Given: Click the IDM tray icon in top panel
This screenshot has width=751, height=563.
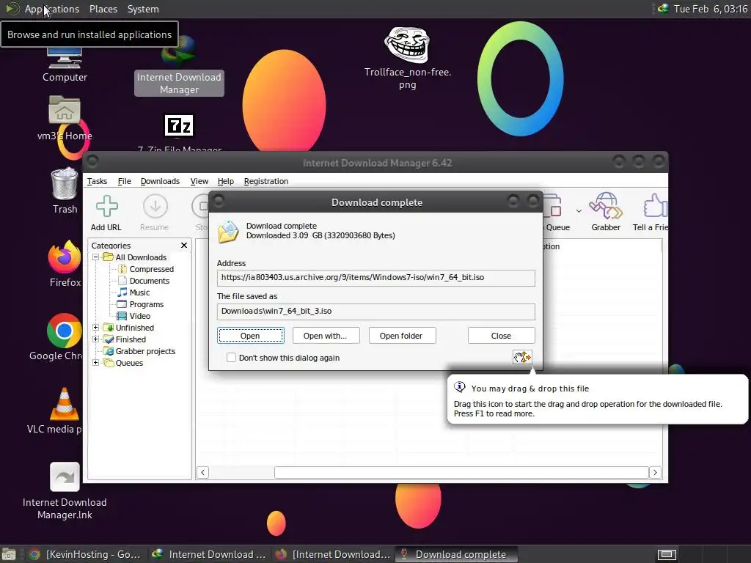Looking at the screenshot, I should [x=663, y=9].
